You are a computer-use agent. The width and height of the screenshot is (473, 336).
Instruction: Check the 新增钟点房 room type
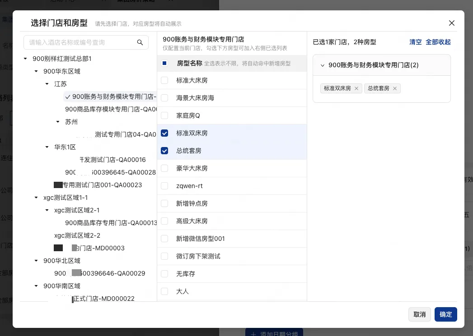[164, 203]
